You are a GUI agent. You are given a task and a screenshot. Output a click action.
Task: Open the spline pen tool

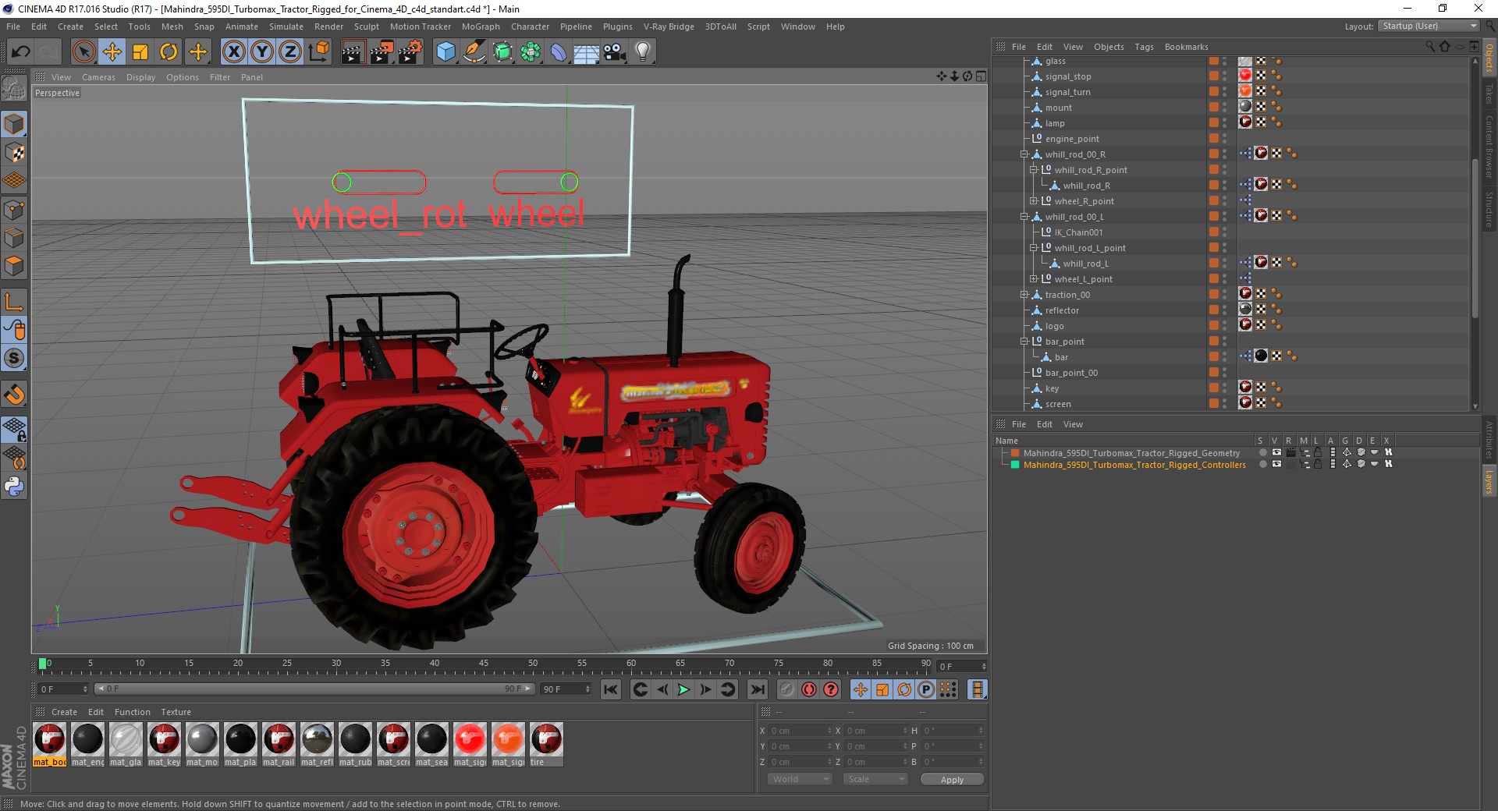(474, 52)
